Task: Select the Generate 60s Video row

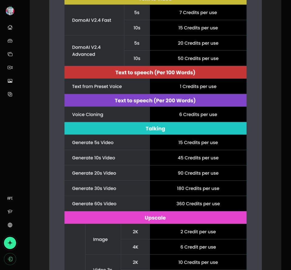Action: 155,203
